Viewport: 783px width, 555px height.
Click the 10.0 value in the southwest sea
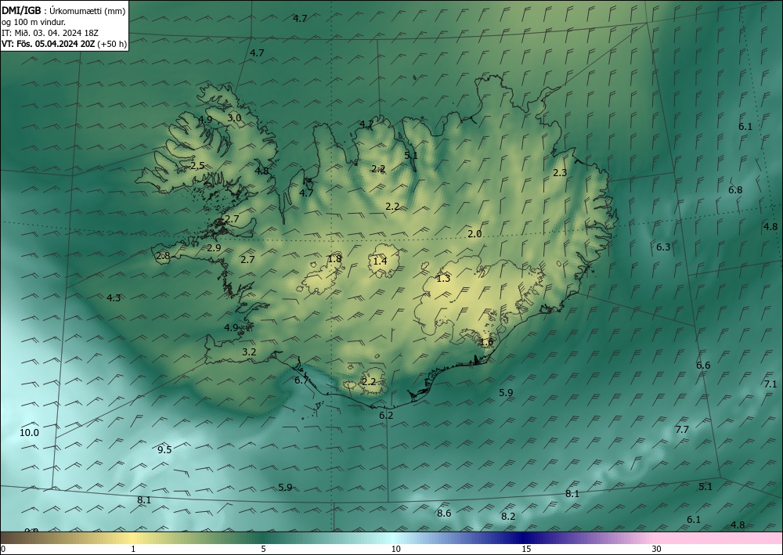[29, 433]
